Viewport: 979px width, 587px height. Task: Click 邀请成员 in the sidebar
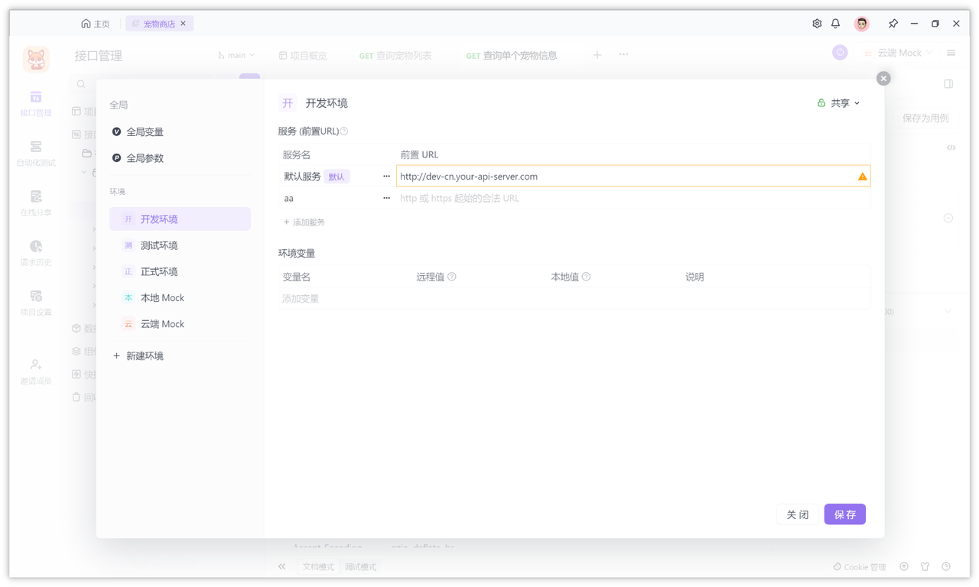coord(36,371)
